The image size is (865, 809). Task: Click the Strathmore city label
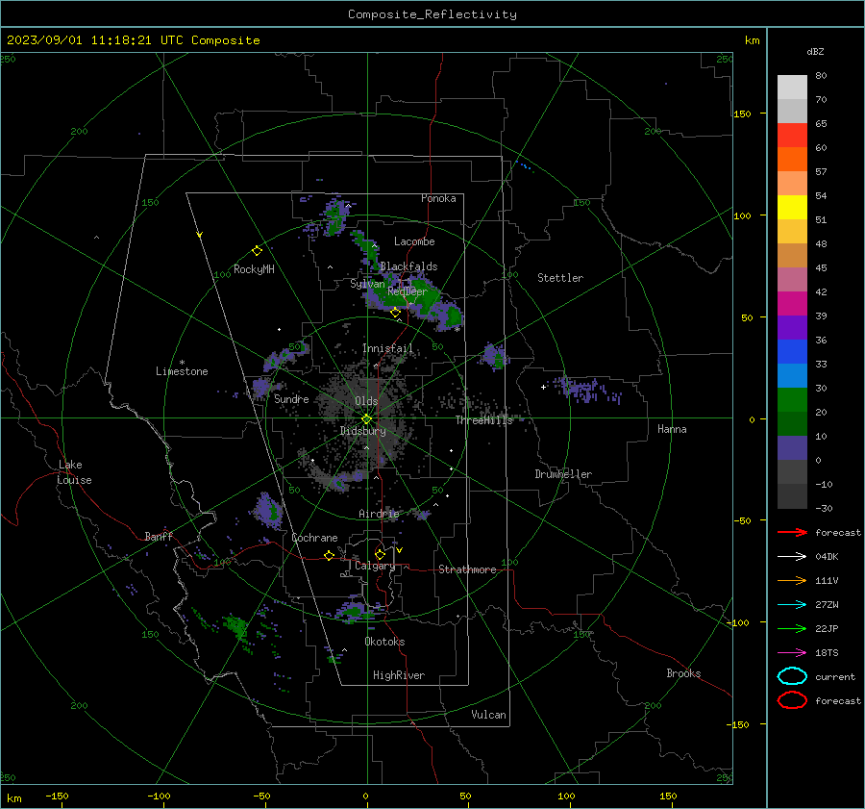467,569
